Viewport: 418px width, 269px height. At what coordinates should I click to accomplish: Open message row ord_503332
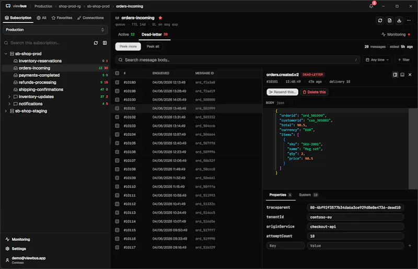point(187,117)
